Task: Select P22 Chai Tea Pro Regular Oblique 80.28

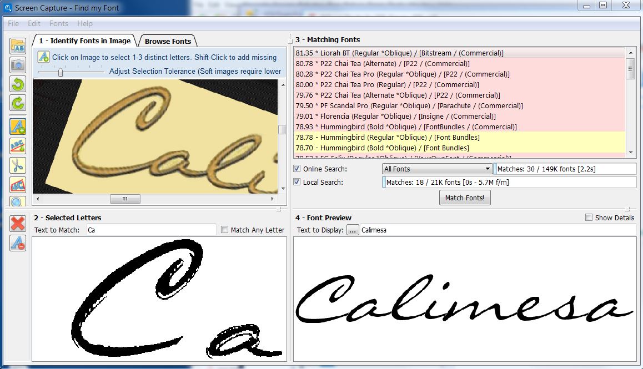Action: pos(459,74)
